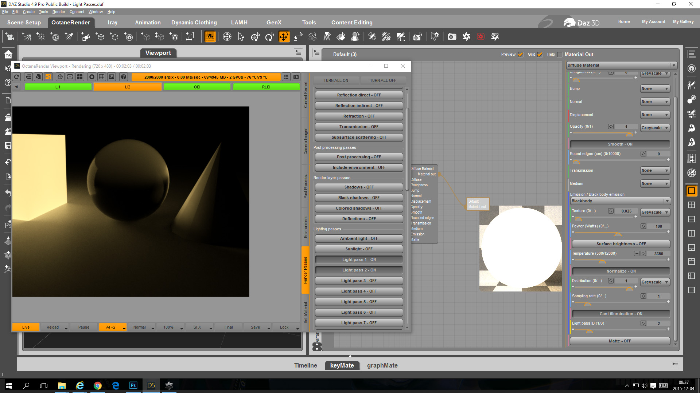
Task: Select the Rotate tool in the toolbar
Action: click(269, 36)
